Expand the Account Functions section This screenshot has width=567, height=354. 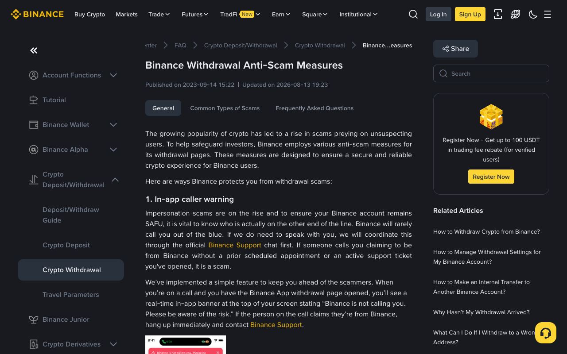113,75
